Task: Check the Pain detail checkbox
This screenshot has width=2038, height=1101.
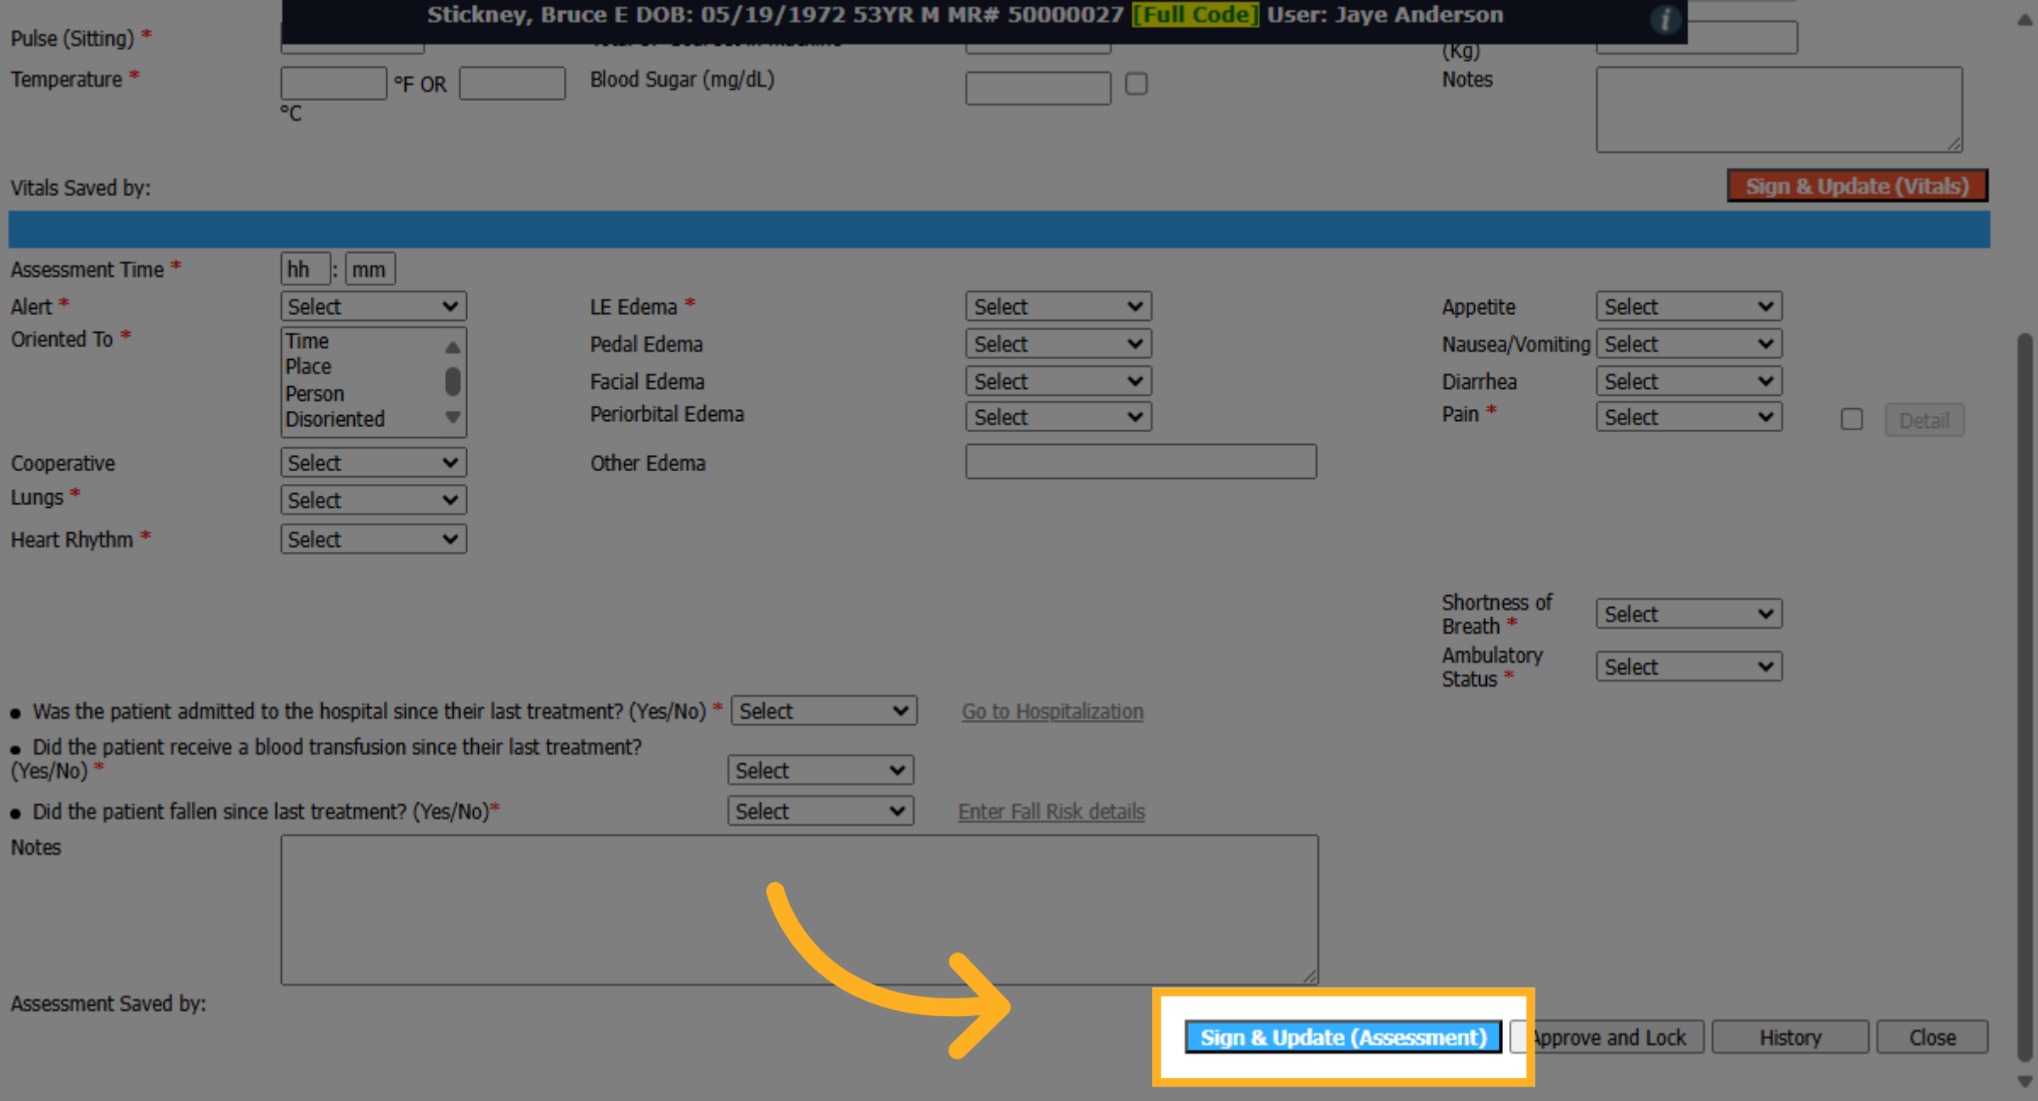Action: [x=1852, y=419]
